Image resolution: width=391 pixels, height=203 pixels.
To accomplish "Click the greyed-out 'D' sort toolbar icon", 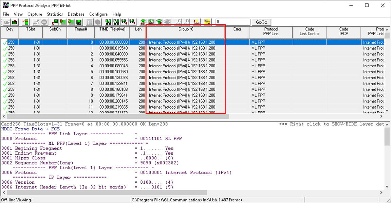I will [x=186, y=22].
